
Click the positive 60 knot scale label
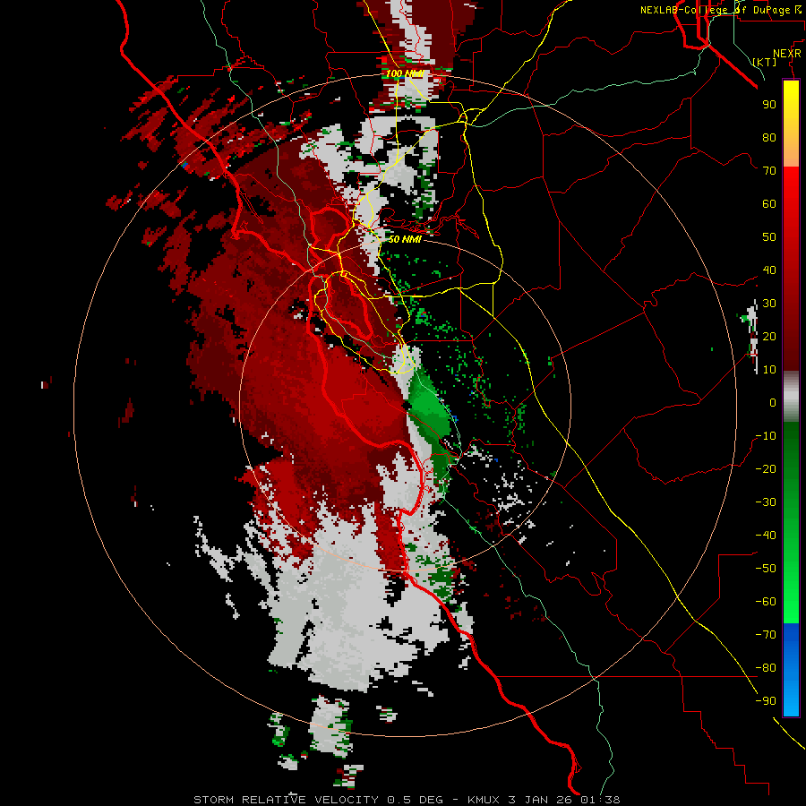(x=769, y=203)
